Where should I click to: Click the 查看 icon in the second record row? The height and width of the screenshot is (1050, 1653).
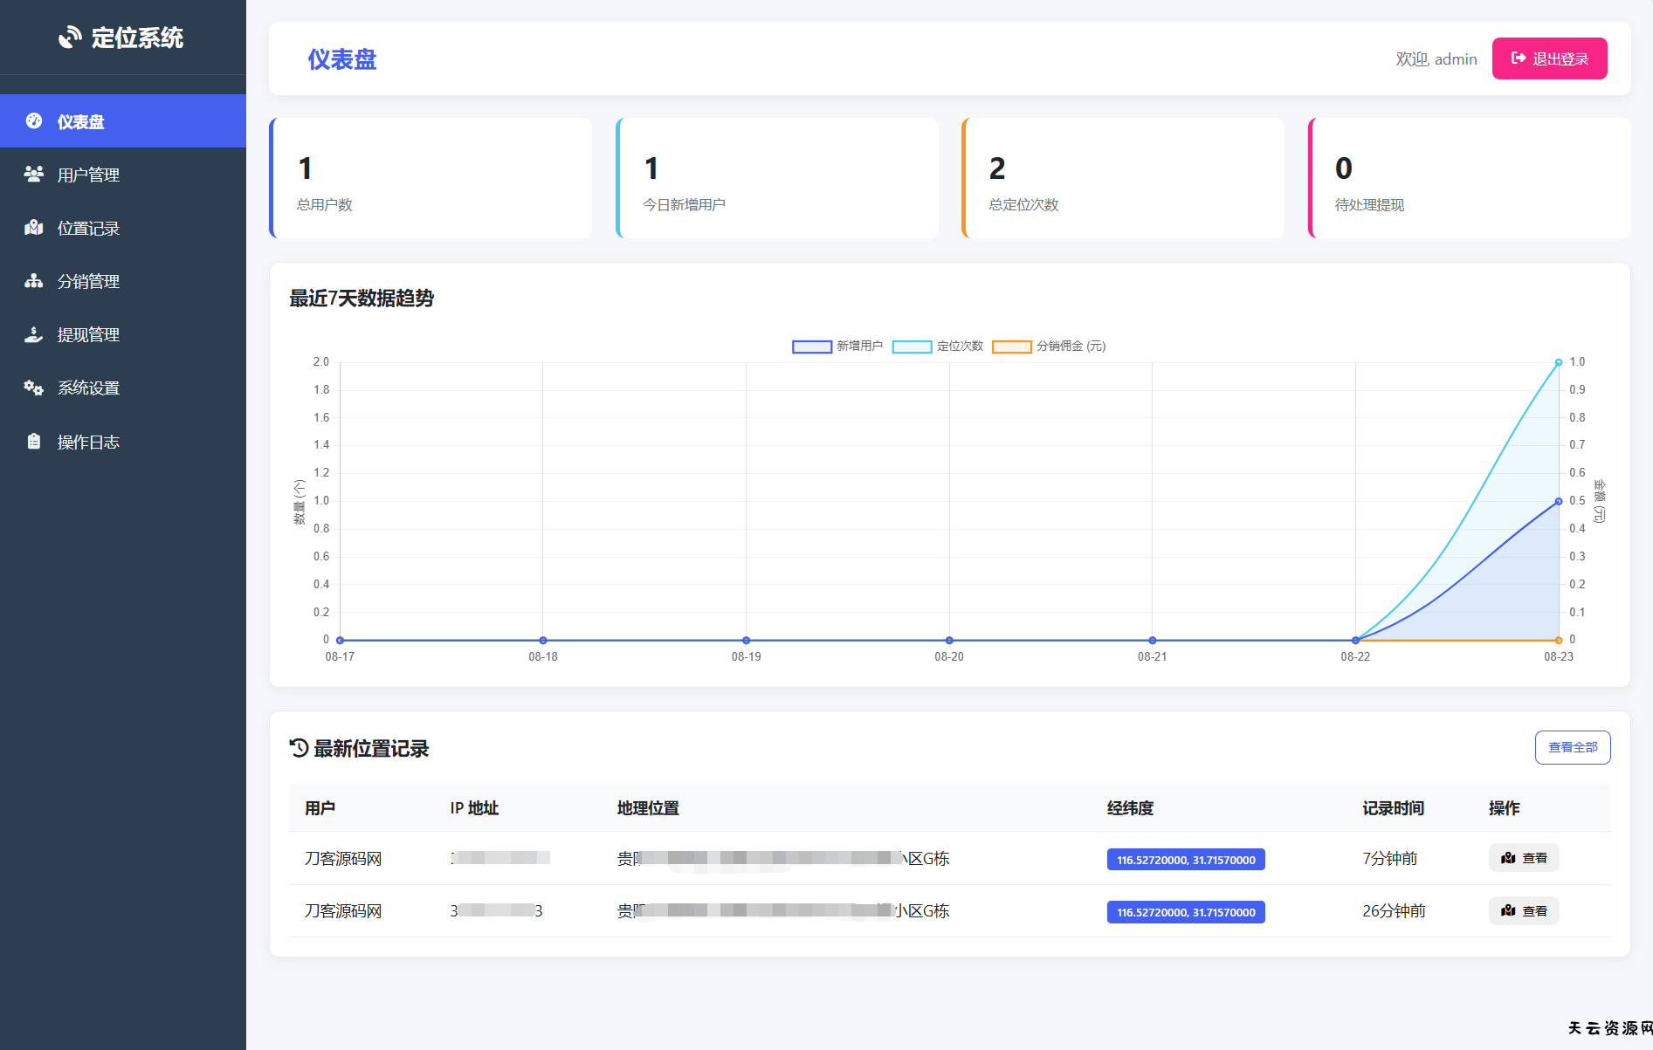(x=1509, y=910)
